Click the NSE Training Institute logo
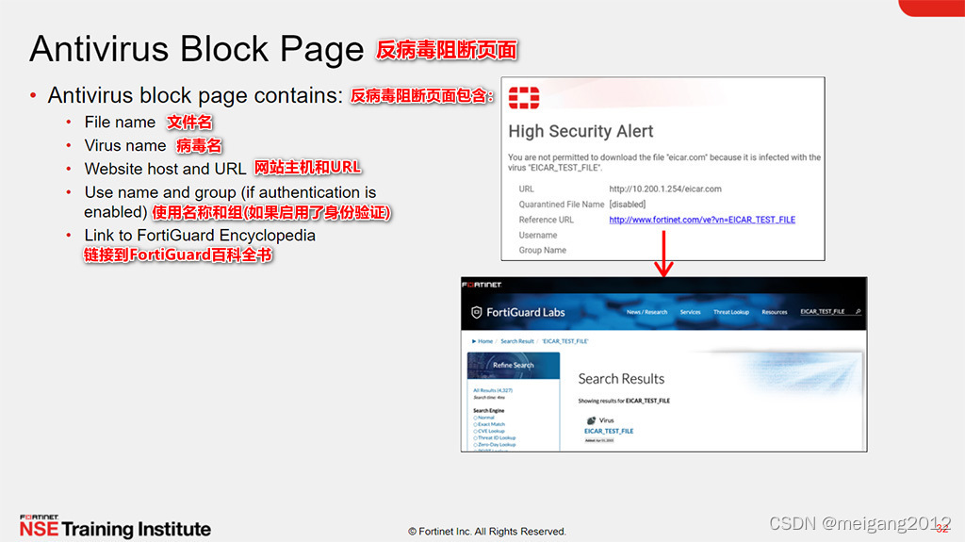The width and height of the screenshot is (965, 542). coord(115,527)
